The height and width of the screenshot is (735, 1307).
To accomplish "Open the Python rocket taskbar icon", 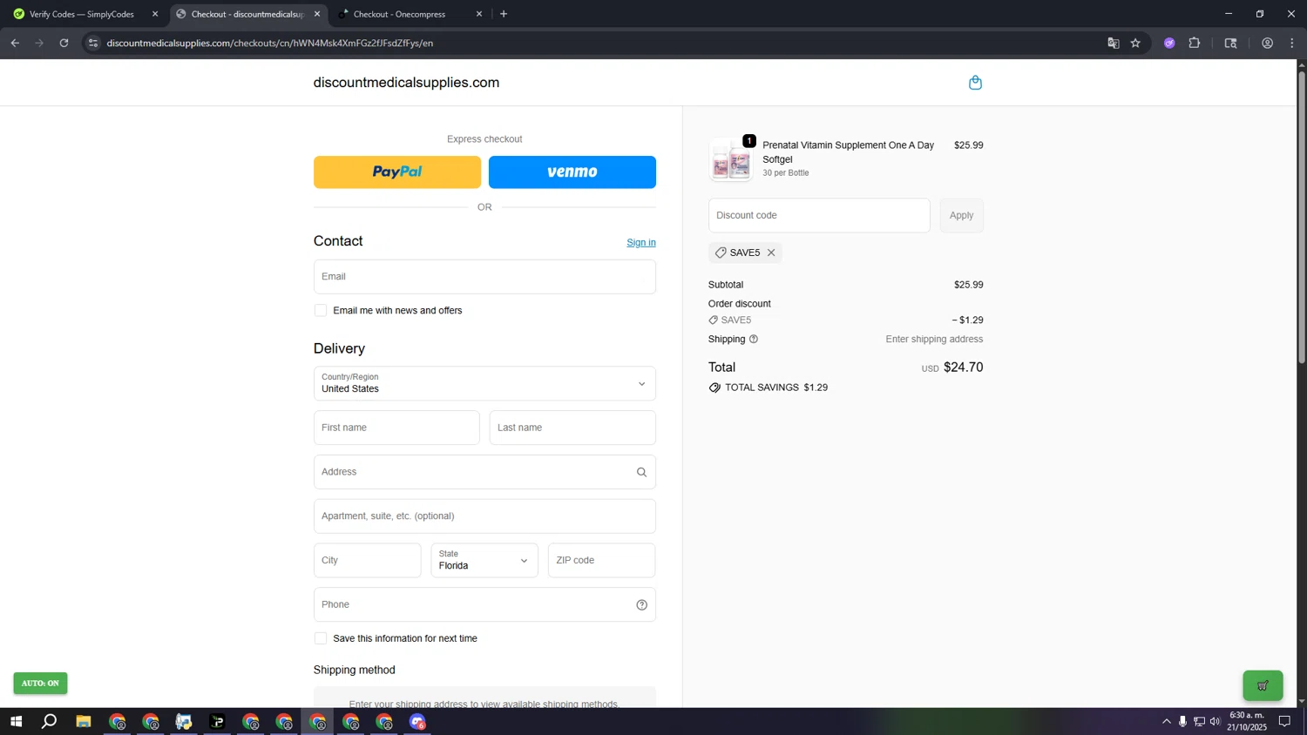I will [x=184, y=722].
